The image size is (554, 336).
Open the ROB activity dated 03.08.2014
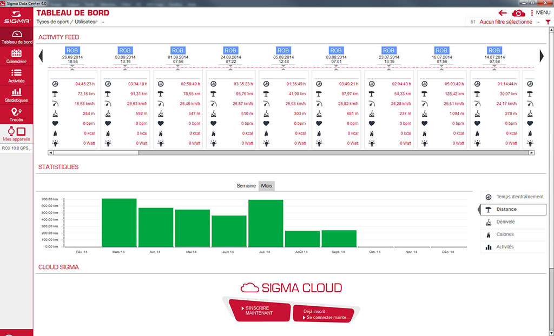336,50
